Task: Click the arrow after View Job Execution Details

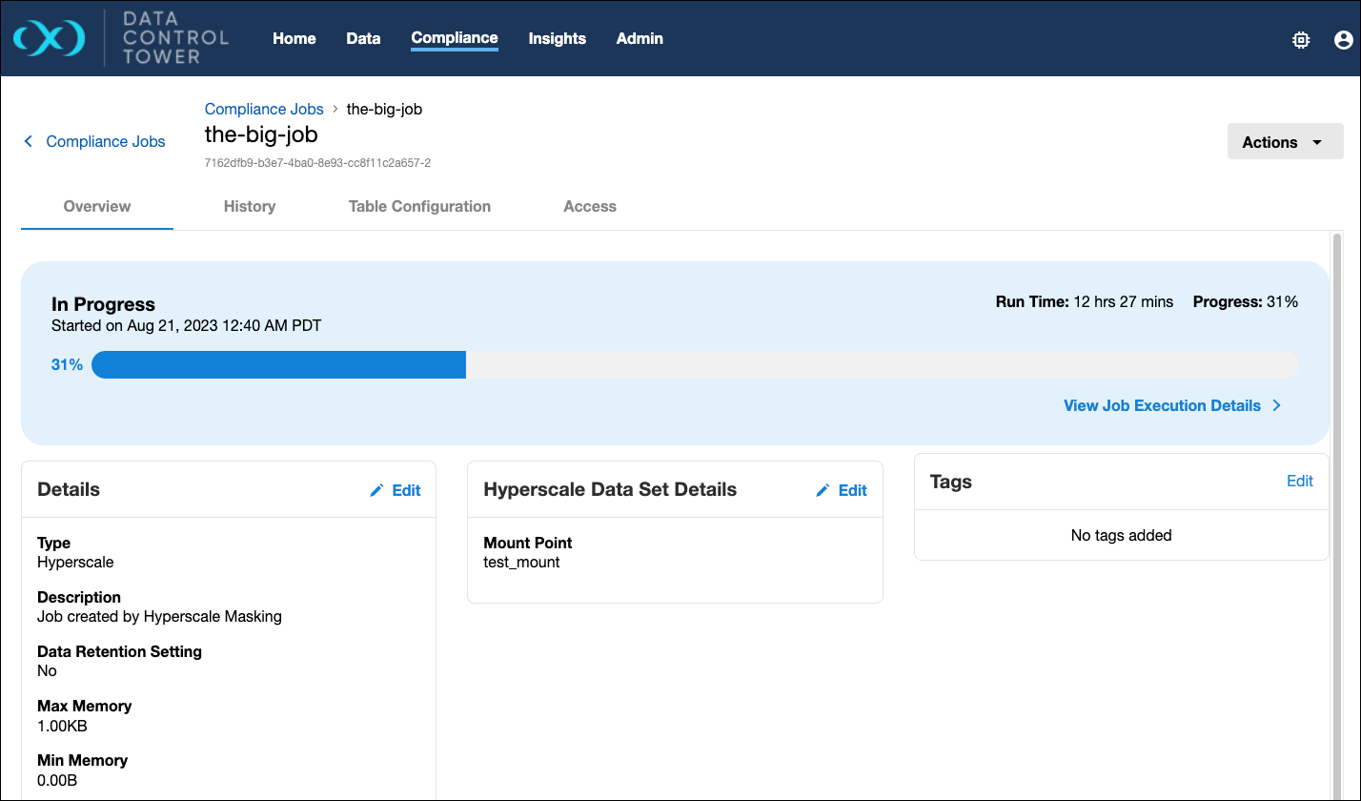Action: point(1277,405)
